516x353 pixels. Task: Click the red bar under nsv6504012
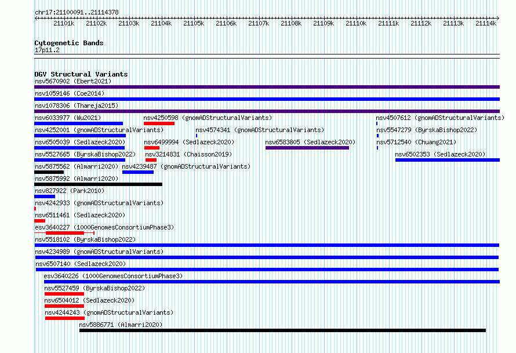[64, 306]
